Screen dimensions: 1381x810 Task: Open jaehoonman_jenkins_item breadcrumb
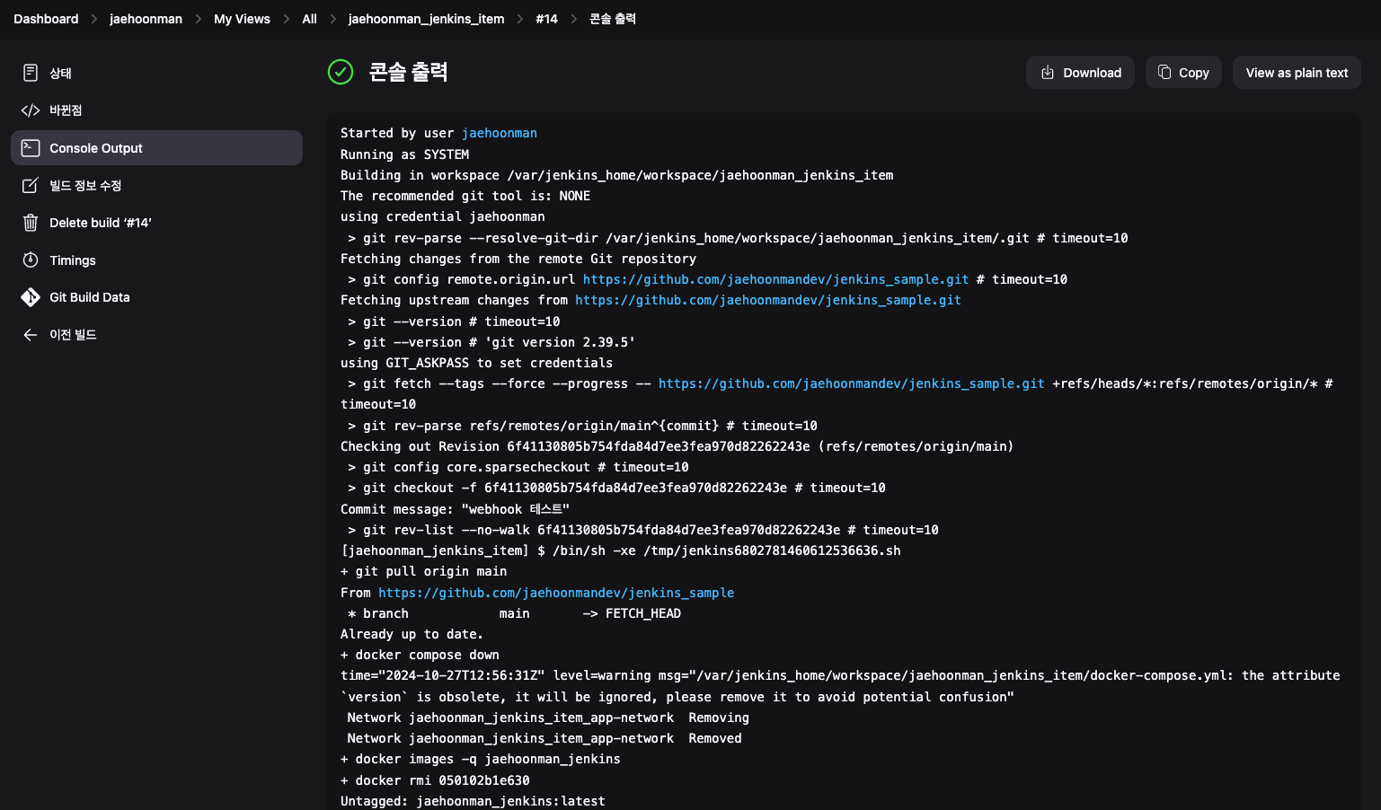[426, 19]
